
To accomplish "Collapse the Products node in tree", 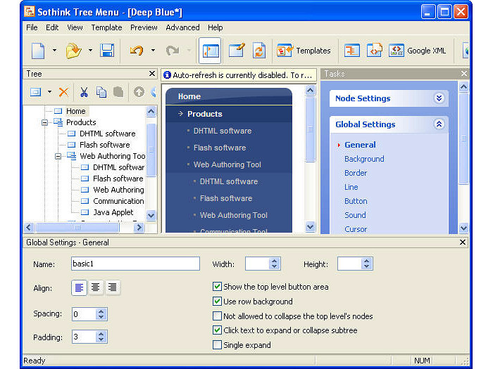I will pos(44,122).
